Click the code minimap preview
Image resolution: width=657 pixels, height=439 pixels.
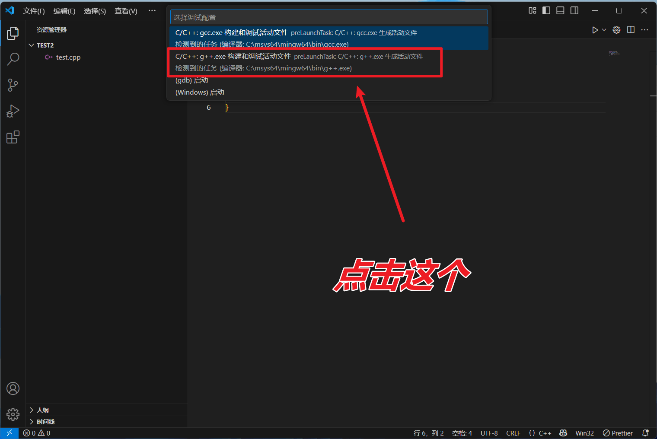click(614, 53)
